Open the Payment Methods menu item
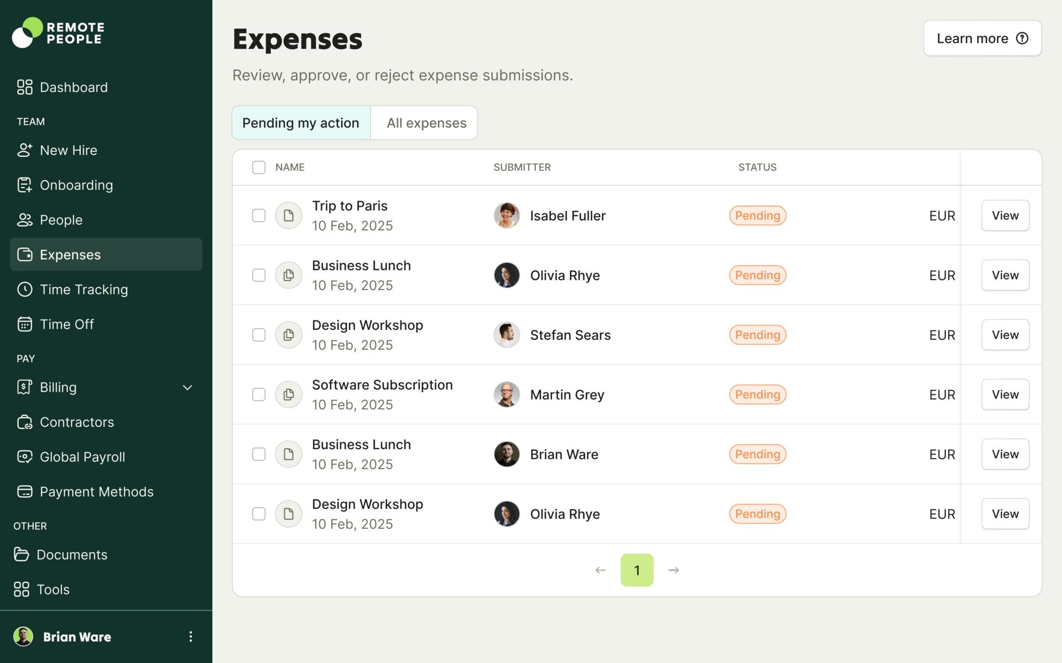The width and height of the screenshot is (1062, 663). coord(96,492)
